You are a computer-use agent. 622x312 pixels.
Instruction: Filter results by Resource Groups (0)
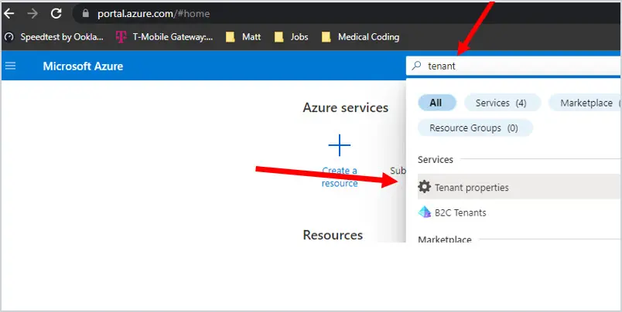tap(475, 128)
